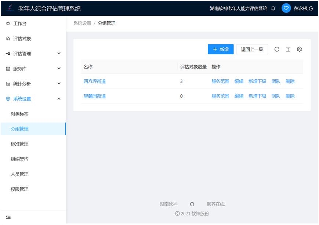Open the 四方坪街道 group link
Screen dimensions: 319x225
(95, 81)
